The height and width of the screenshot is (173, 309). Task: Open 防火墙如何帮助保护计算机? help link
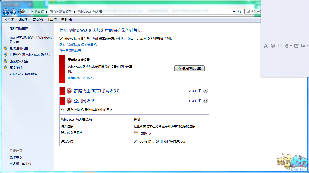79,45
